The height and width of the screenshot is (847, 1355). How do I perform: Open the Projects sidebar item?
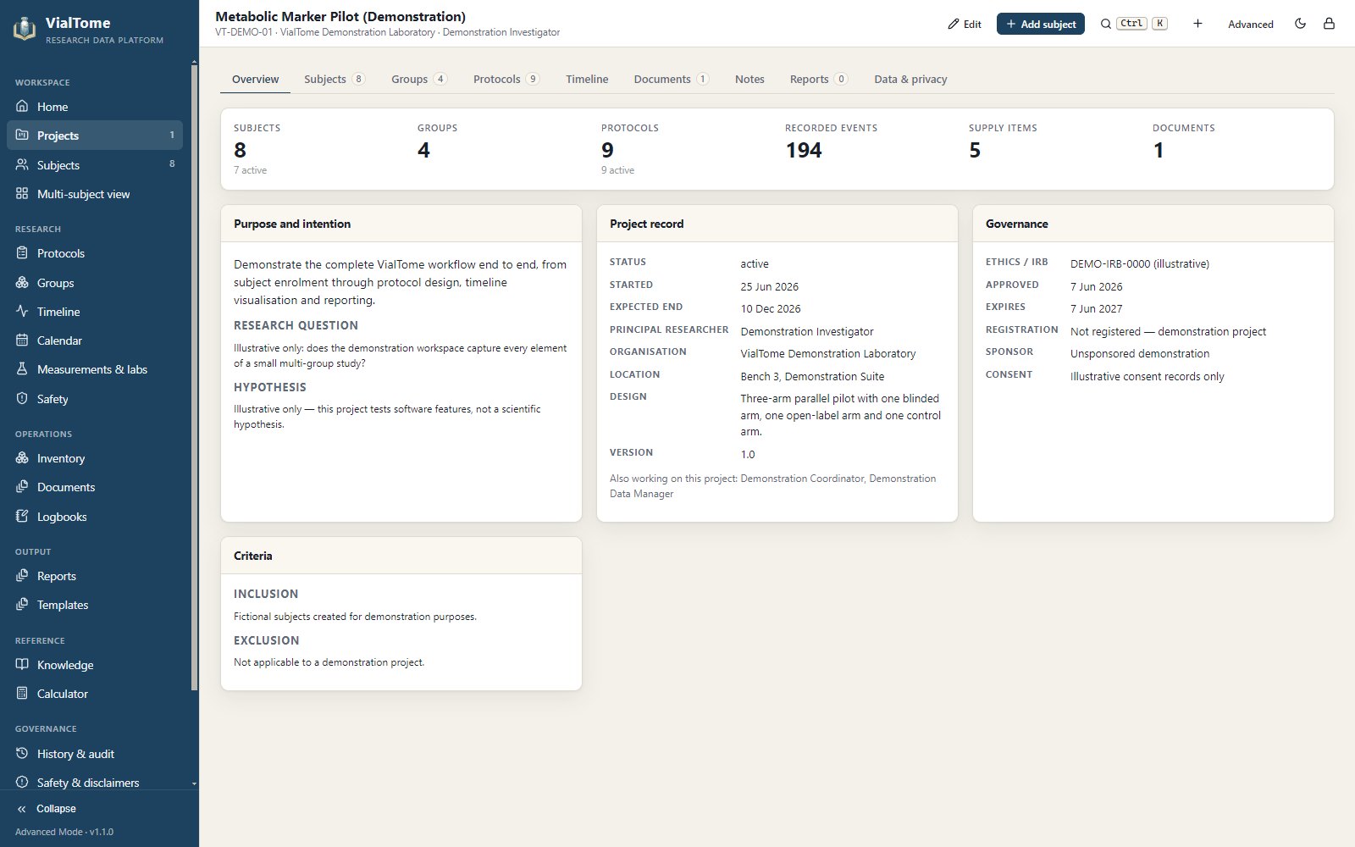(x=95, y=136)
